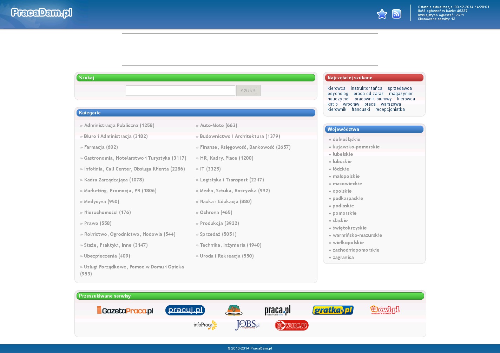Search popular term psycholog
Viewport: 500px width, 353px height.
pos(338,94)
